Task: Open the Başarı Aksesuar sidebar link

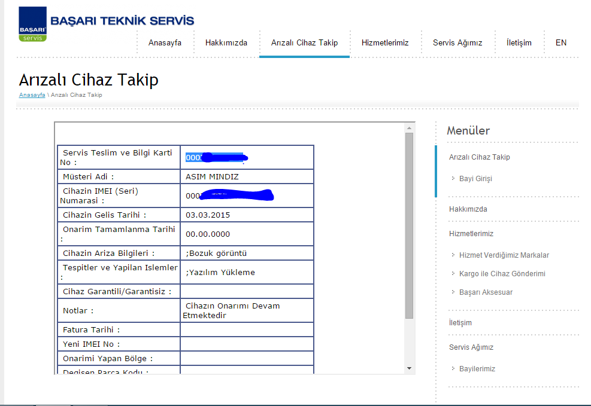Action: (486, 292)
